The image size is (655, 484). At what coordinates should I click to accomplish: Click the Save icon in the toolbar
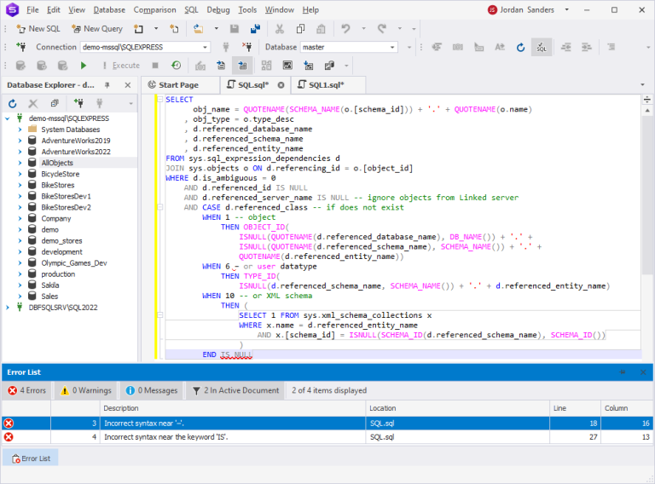point(235,28)
